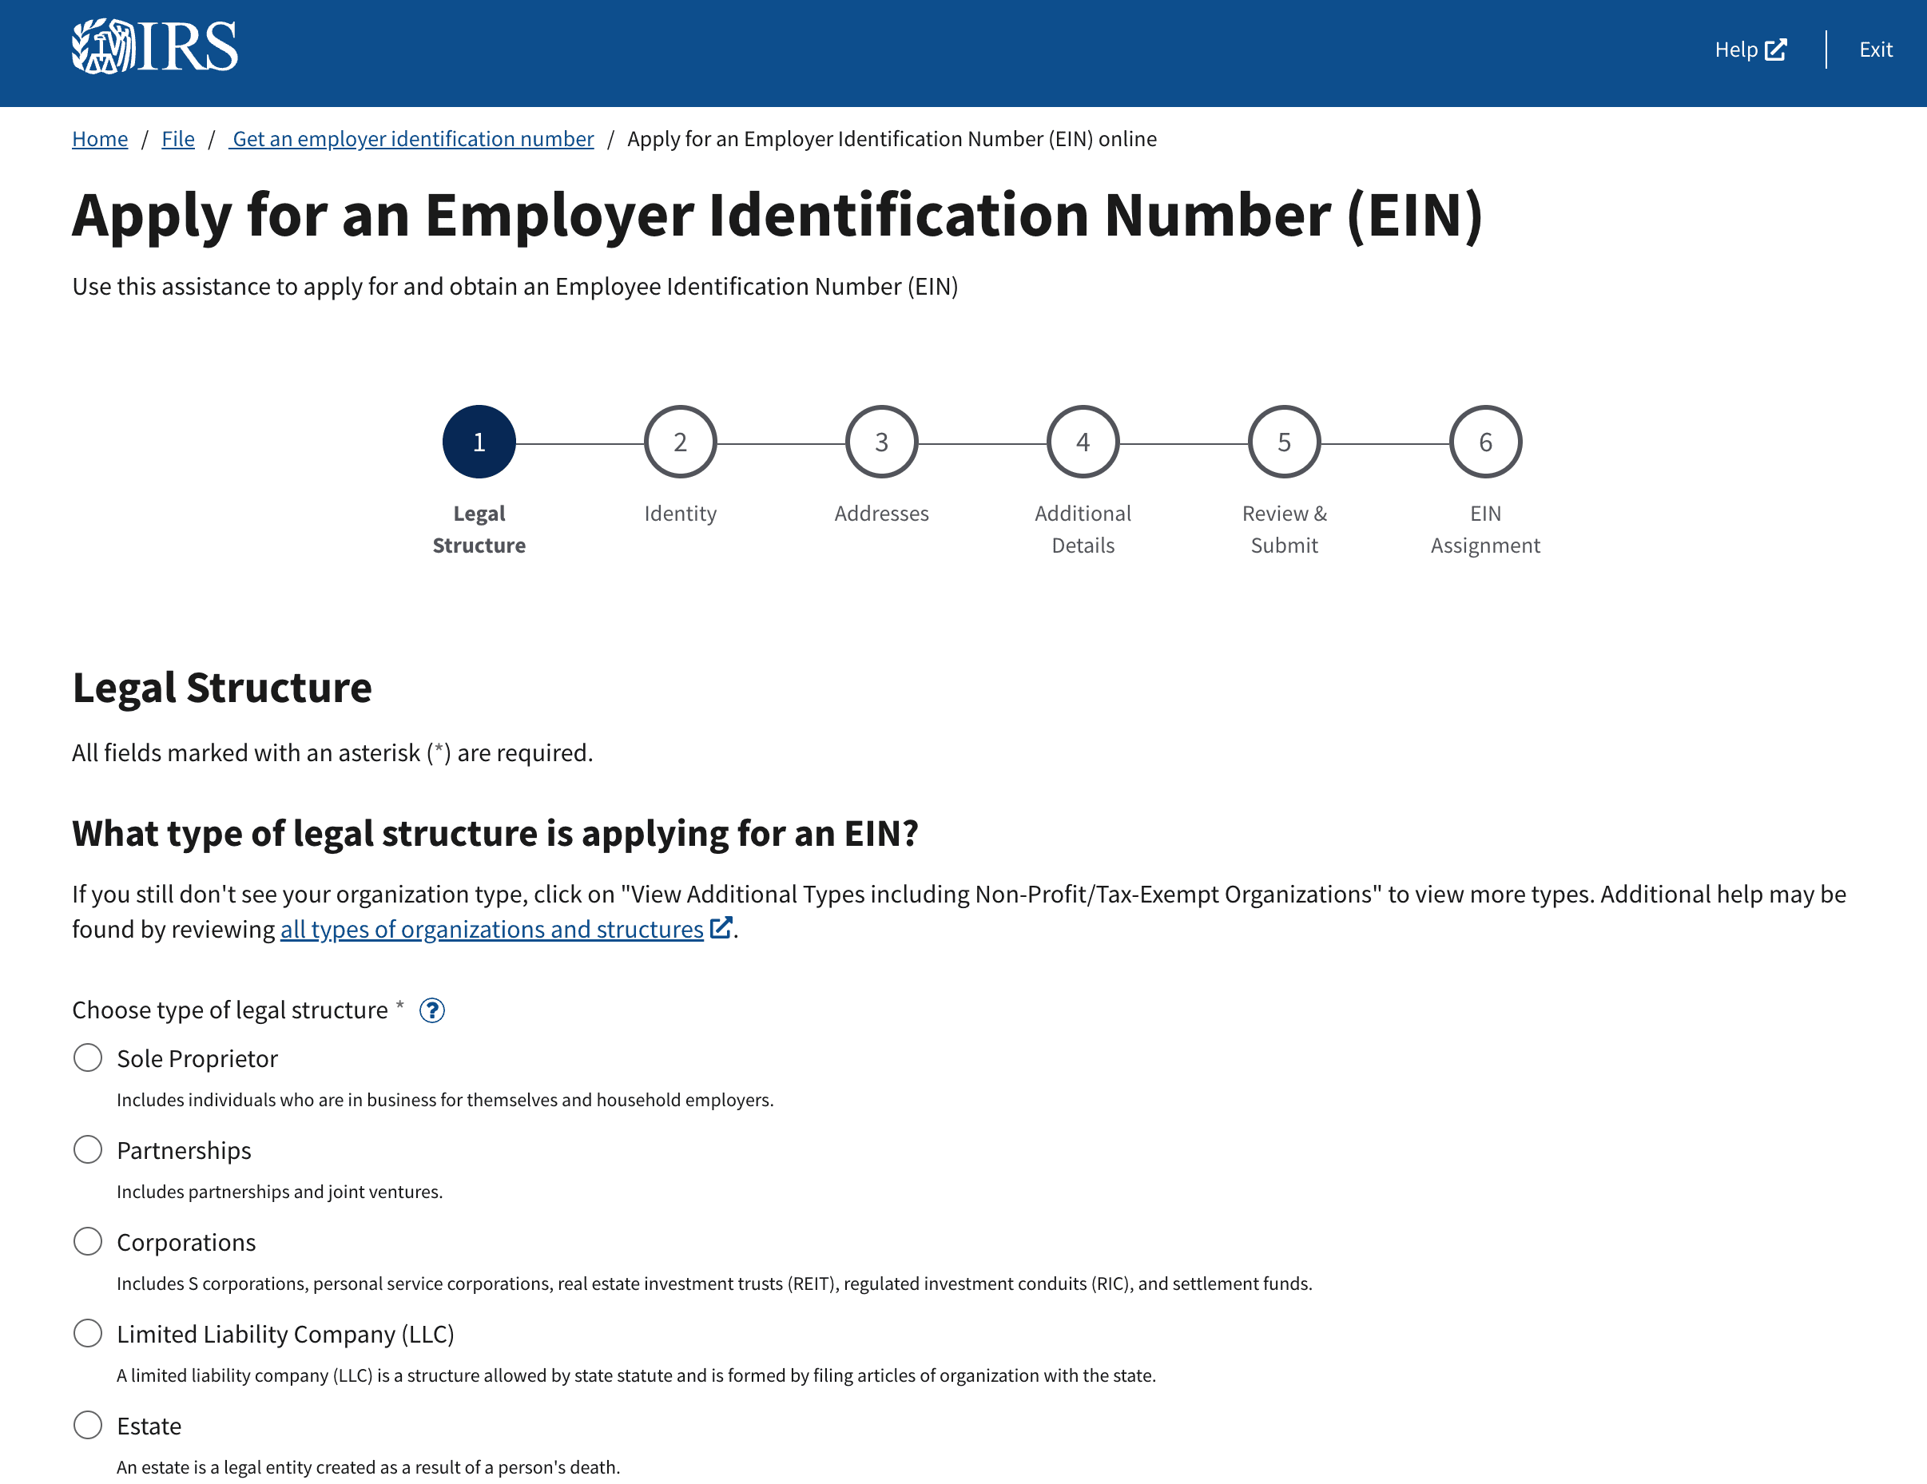Click step 2 Identity circle
The width and height of the screenshot is (1927, 1484).
coord(680,442)
